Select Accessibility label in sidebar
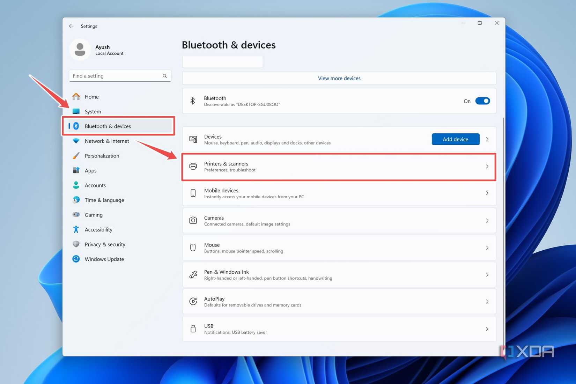576x384 pixels. coord(98,230)
